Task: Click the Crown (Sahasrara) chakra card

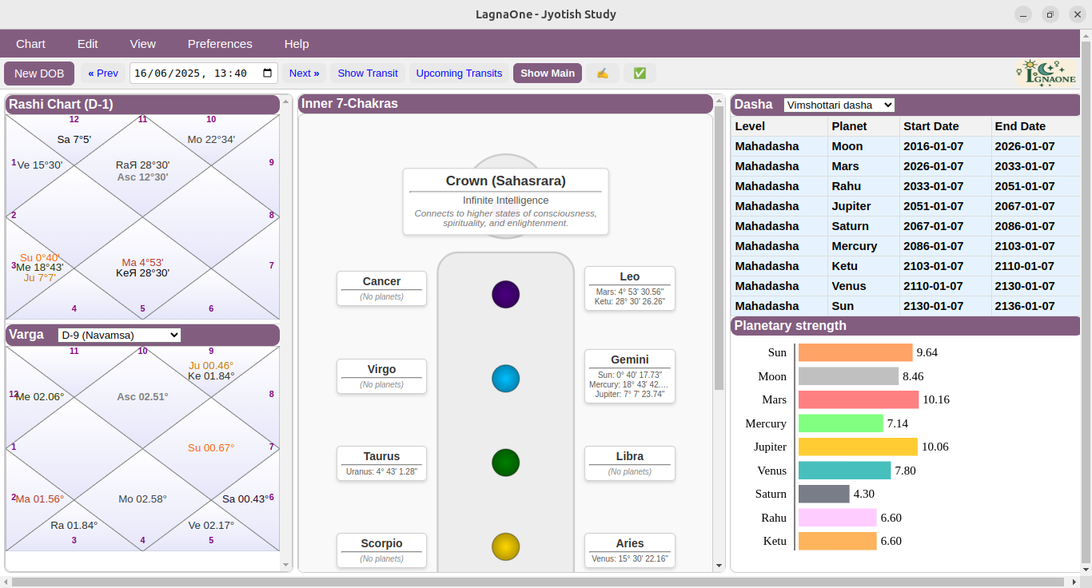Action: (505, 201)
